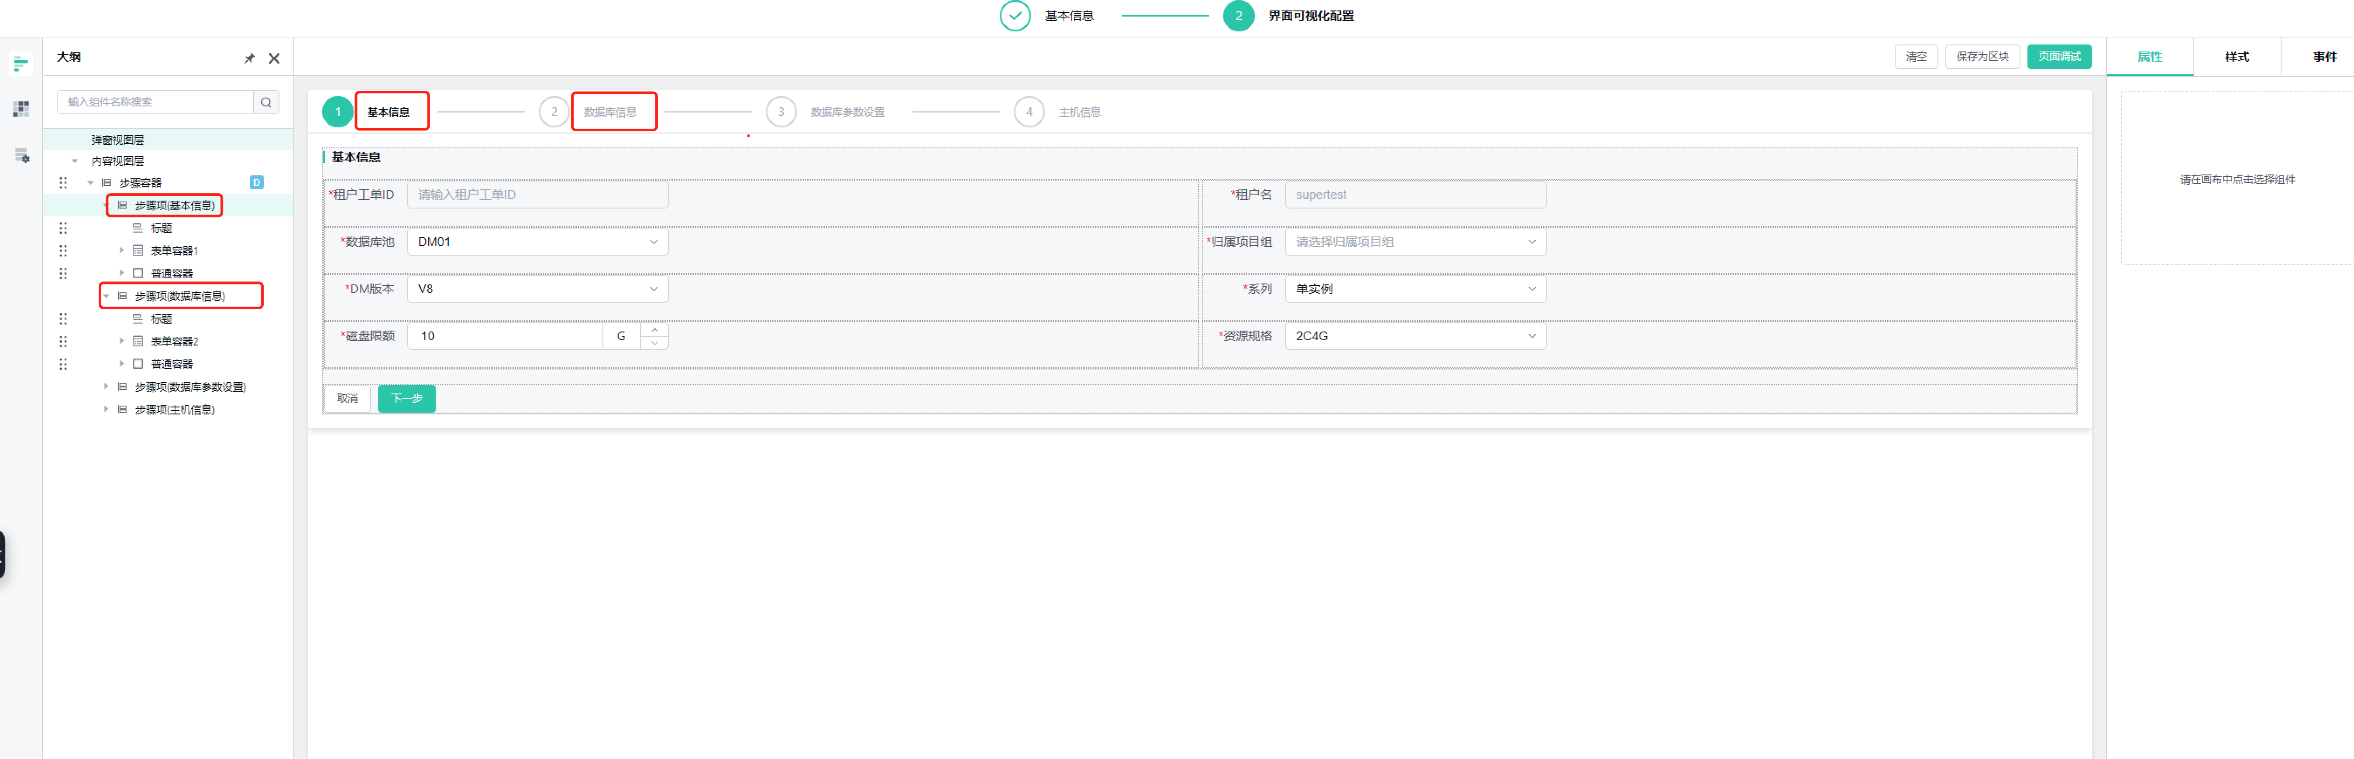Click the blue D badge on 步骤容器
2354x759 pixels.
point(257,183)
